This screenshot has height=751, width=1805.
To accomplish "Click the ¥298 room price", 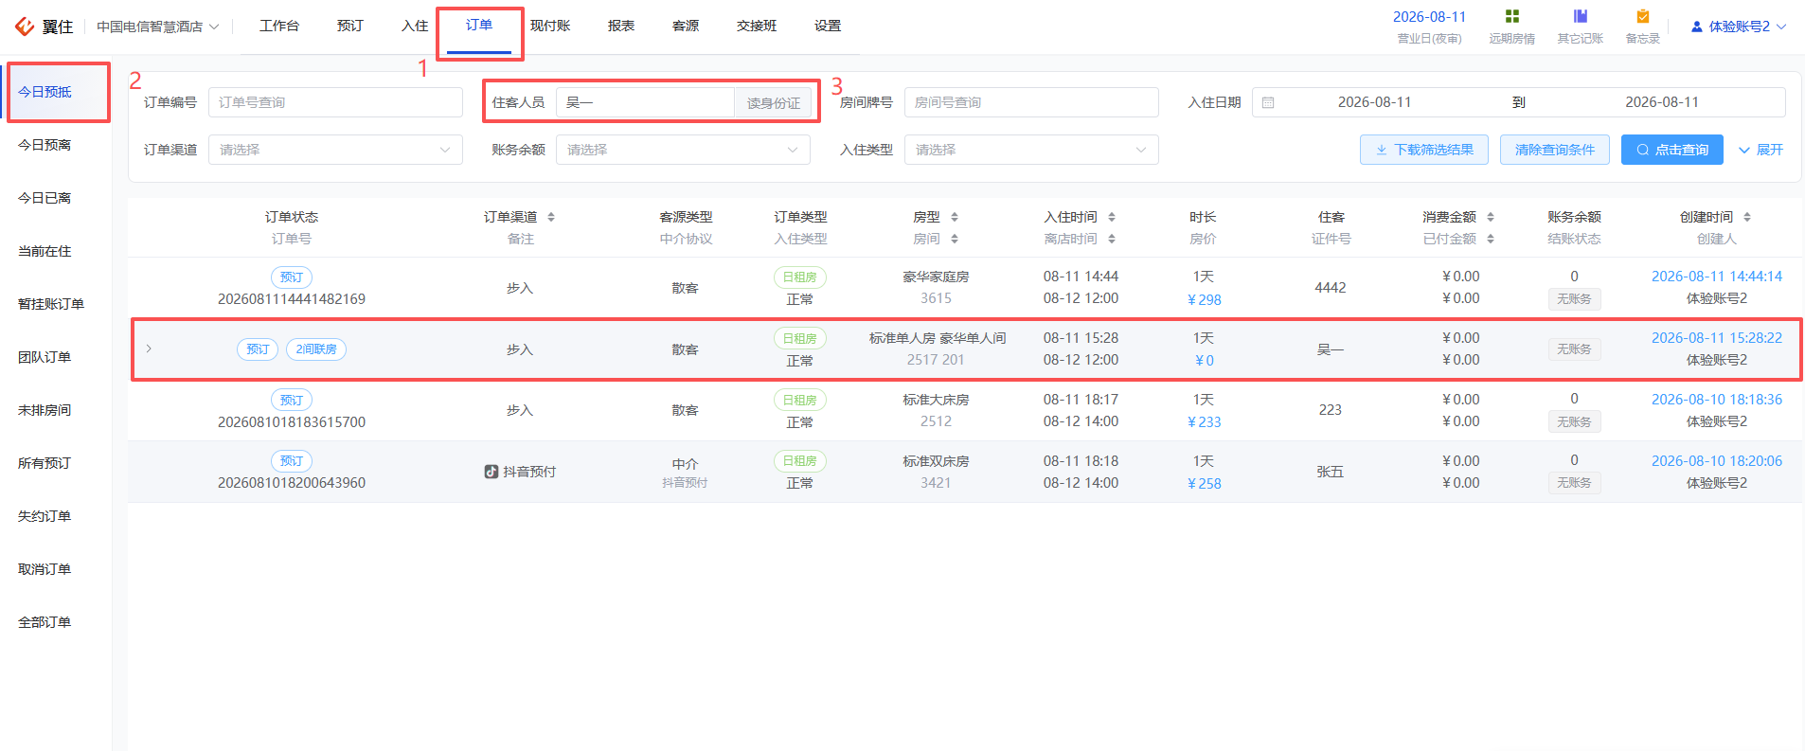I will coord(1204,299).
